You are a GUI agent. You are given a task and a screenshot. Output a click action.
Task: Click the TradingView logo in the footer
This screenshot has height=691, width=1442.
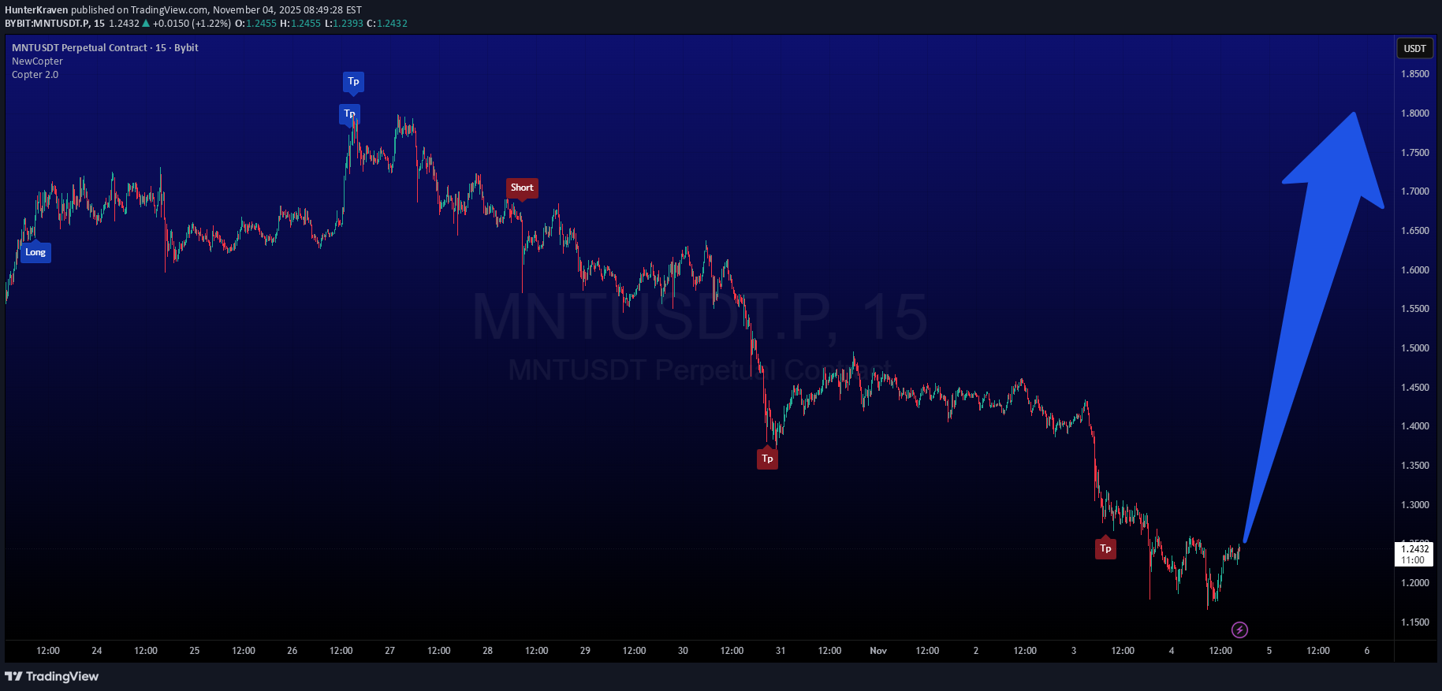click(52, 676)
